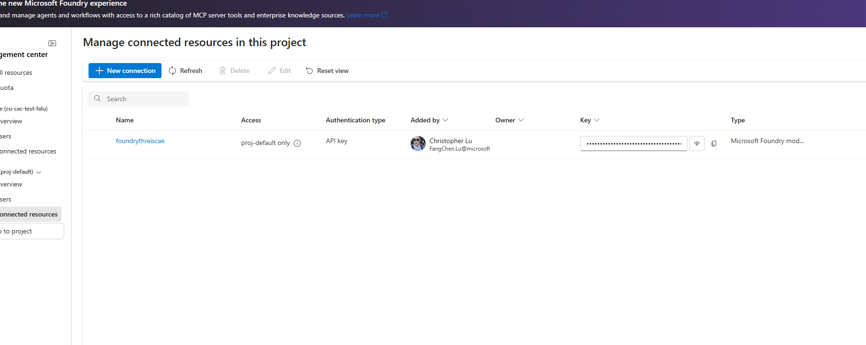This screenshot has width=866, height=345.
Task: Click the Microsoft Foundry mod... type cell
Action: [x=768, y=141]
